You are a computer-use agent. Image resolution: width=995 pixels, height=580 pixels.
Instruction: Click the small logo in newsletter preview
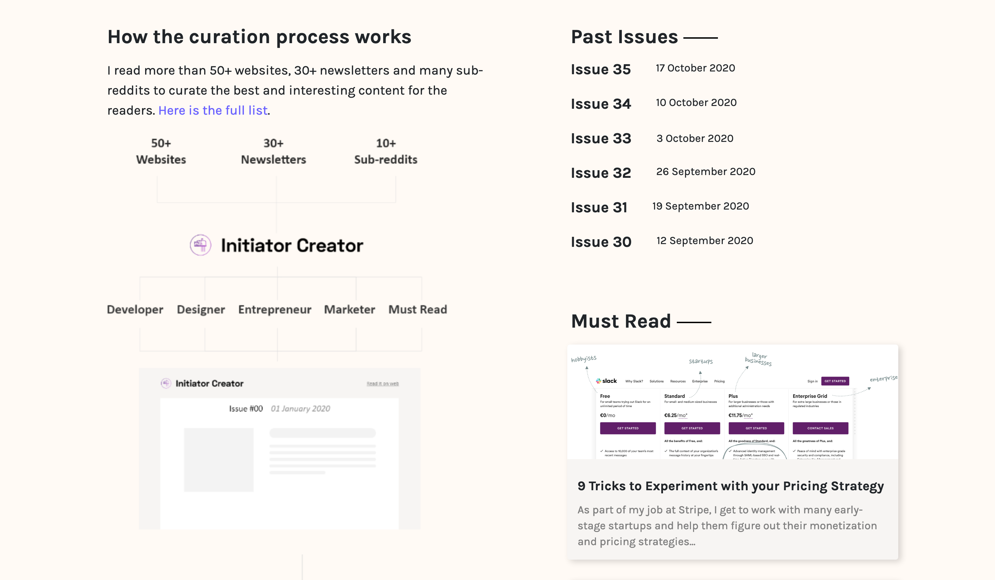click(x=166, y=383)
